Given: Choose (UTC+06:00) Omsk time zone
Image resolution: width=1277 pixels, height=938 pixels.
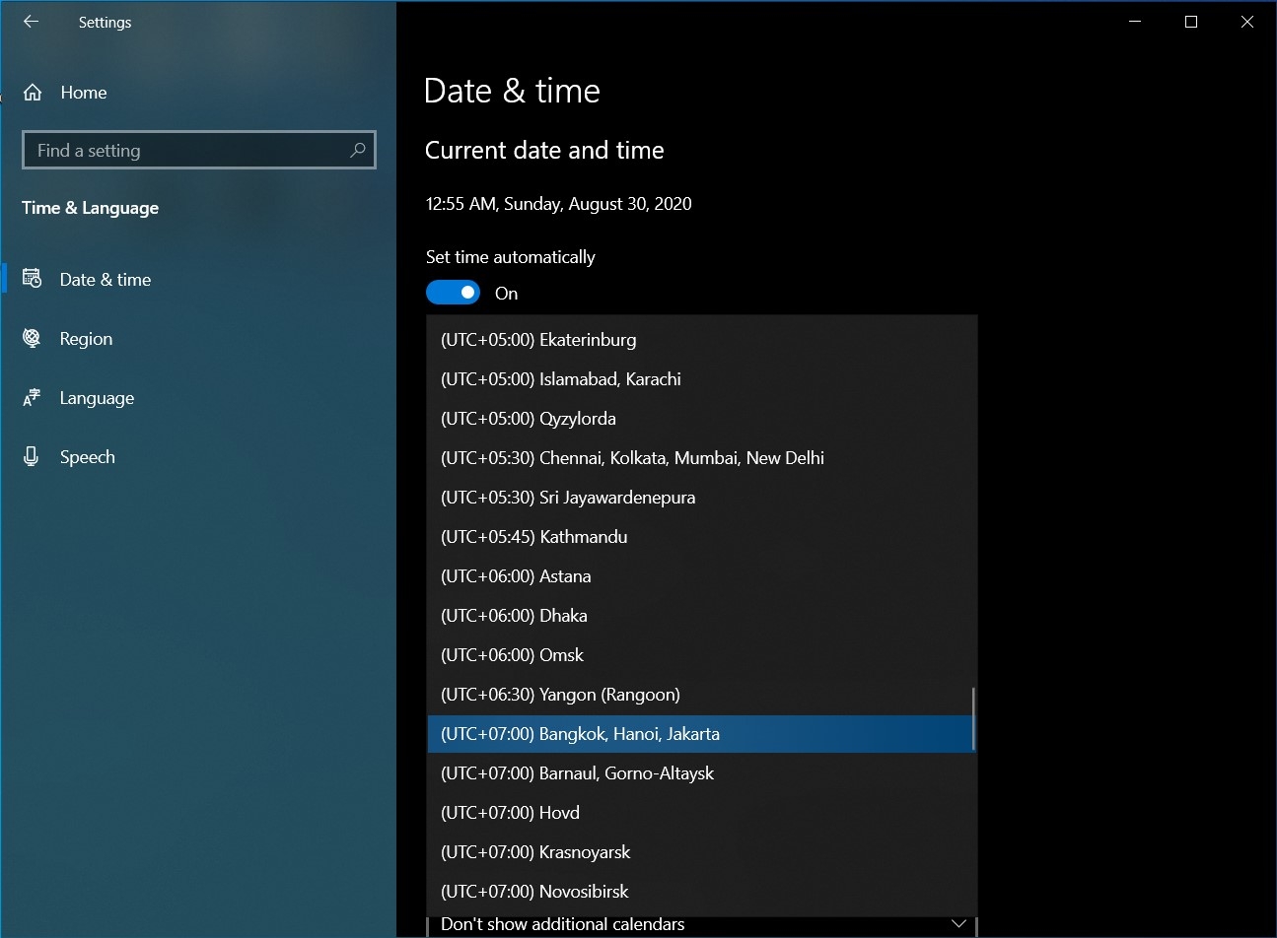Looking at the screenshot, I should click(x=701, y=655).
